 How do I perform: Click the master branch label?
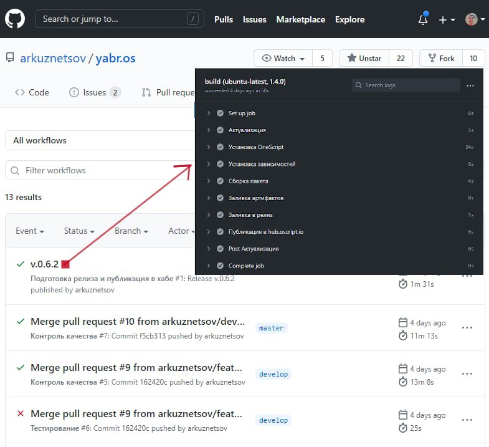pyautogui.click(x=272, y=328)
